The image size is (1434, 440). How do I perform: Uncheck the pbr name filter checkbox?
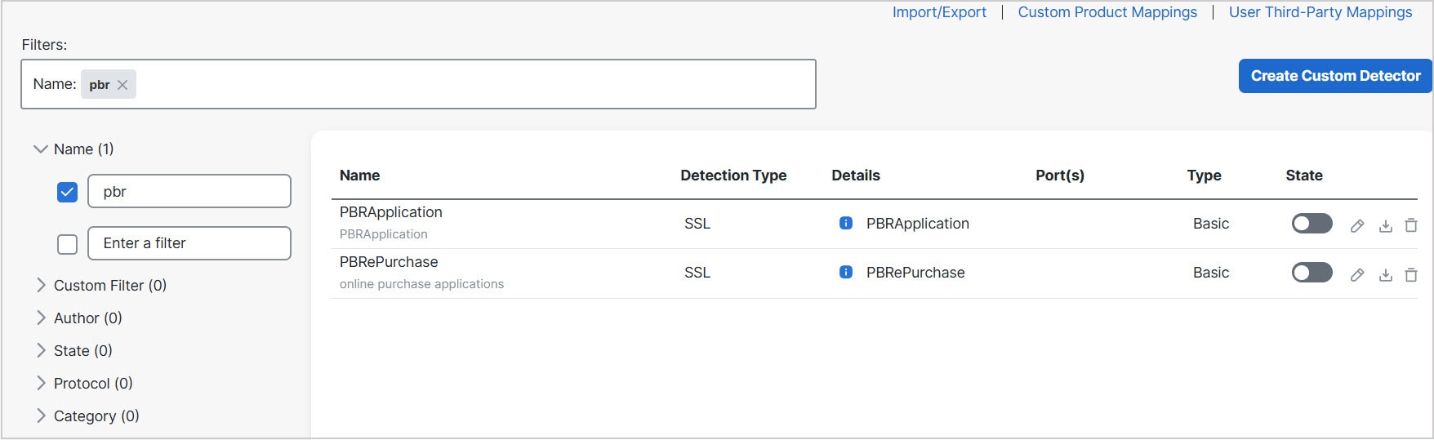(68, 192)
